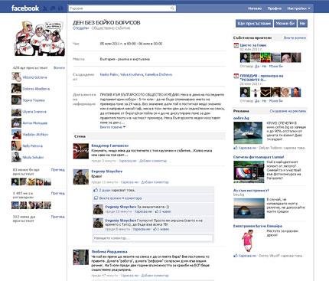Click the search field in the header
This screenshot has height=281, width=329.
coord(122,8)
